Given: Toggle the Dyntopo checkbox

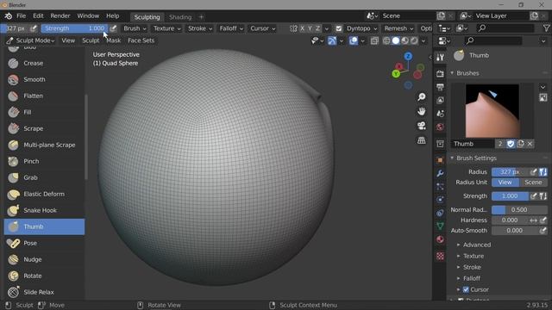Looking at the screenshot, I should pos(339,28).
